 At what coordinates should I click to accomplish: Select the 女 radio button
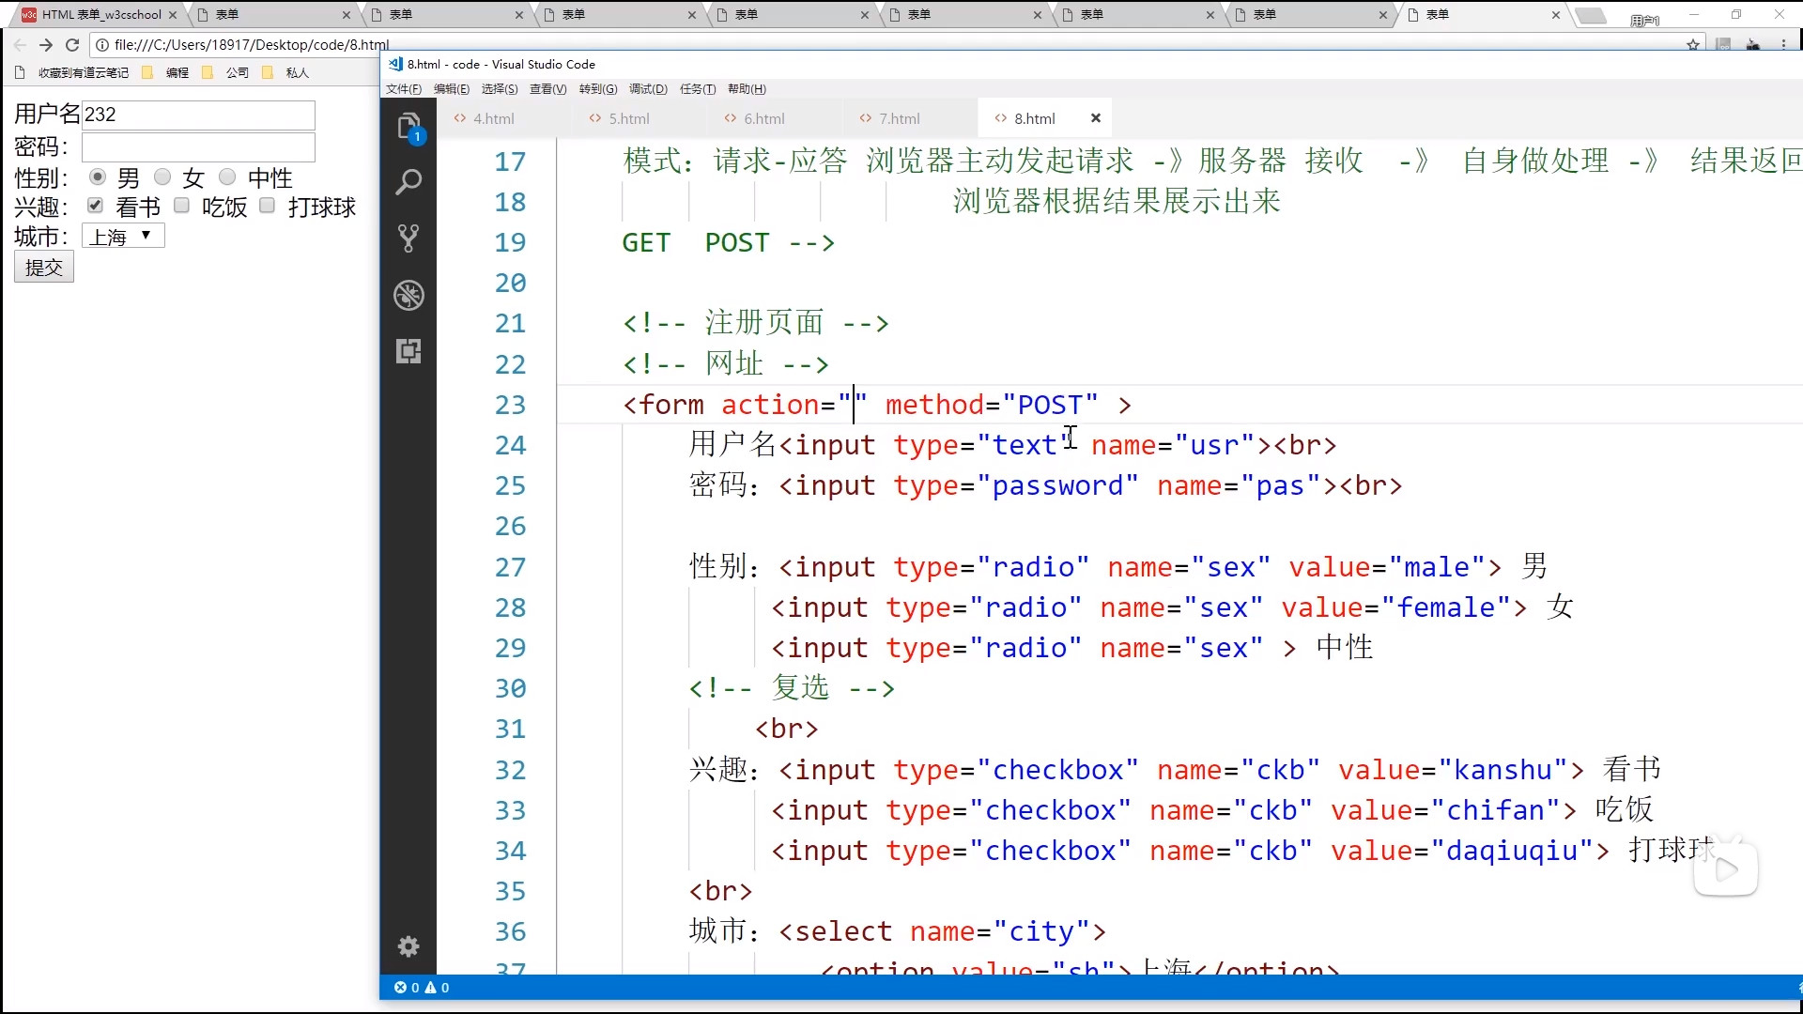(x=162, y=177)
